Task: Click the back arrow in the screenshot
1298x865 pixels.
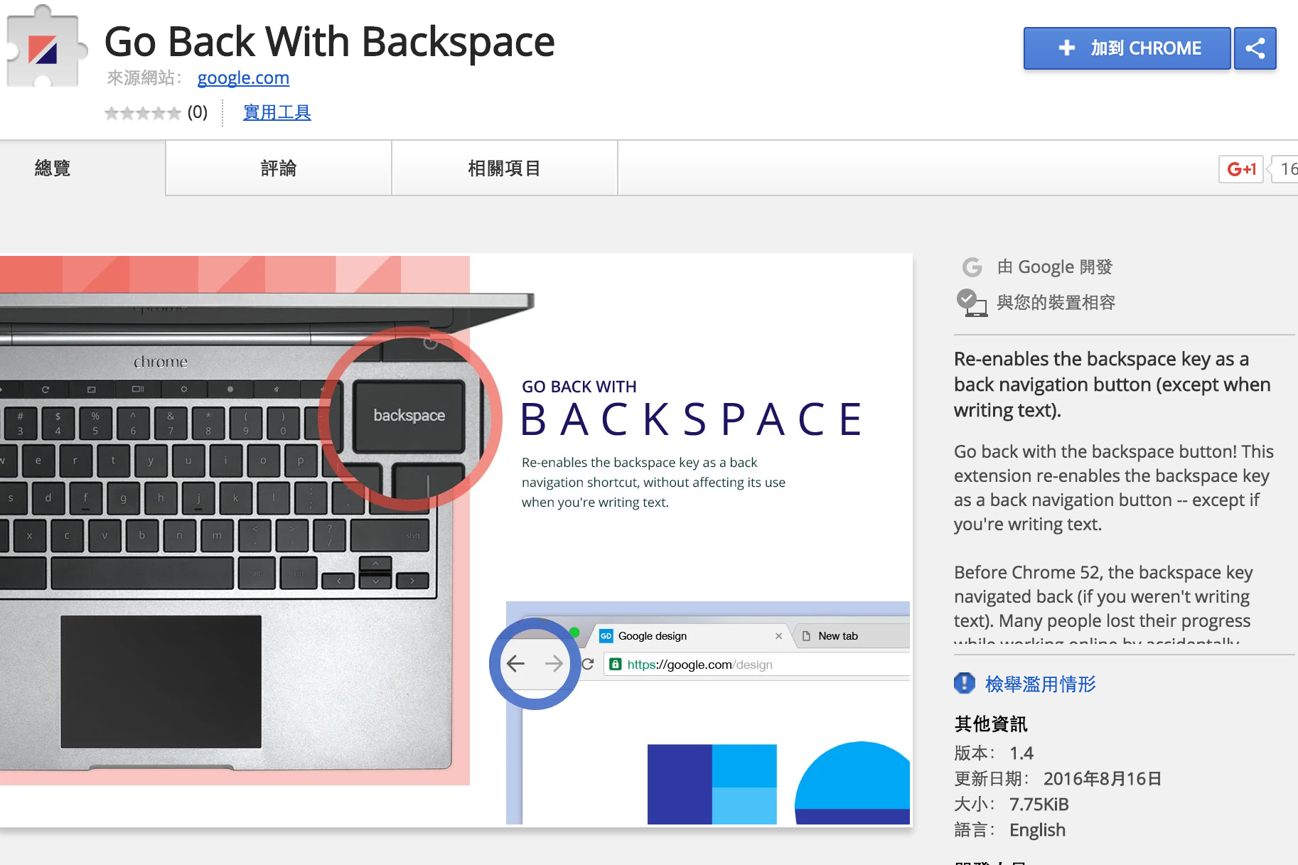Action: (515, 664)
